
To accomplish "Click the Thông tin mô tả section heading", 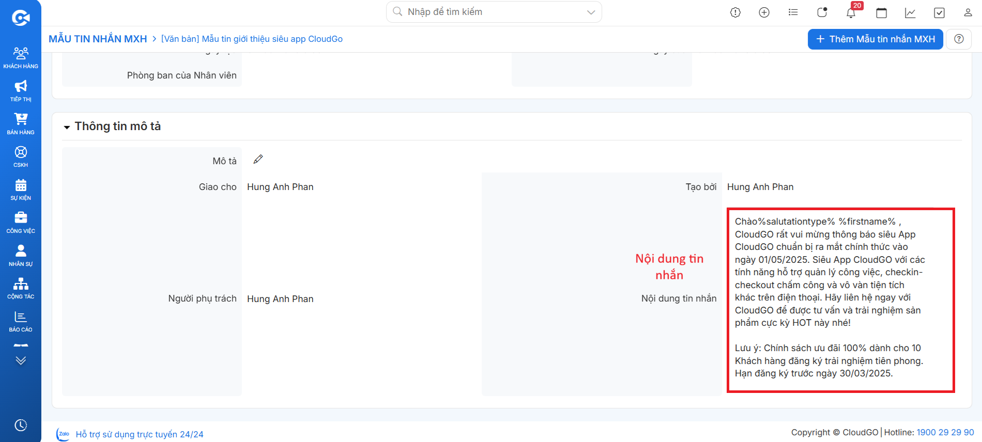I will point(118,127).
